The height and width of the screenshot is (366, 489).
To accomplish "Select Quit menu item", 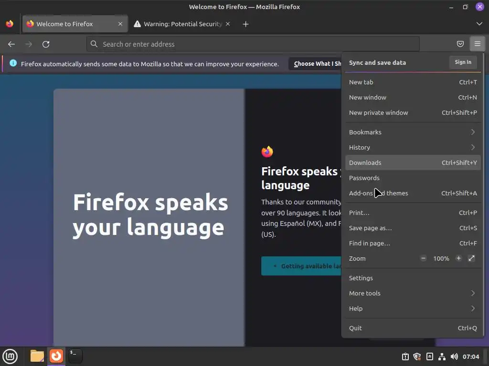I will [413, 328].
